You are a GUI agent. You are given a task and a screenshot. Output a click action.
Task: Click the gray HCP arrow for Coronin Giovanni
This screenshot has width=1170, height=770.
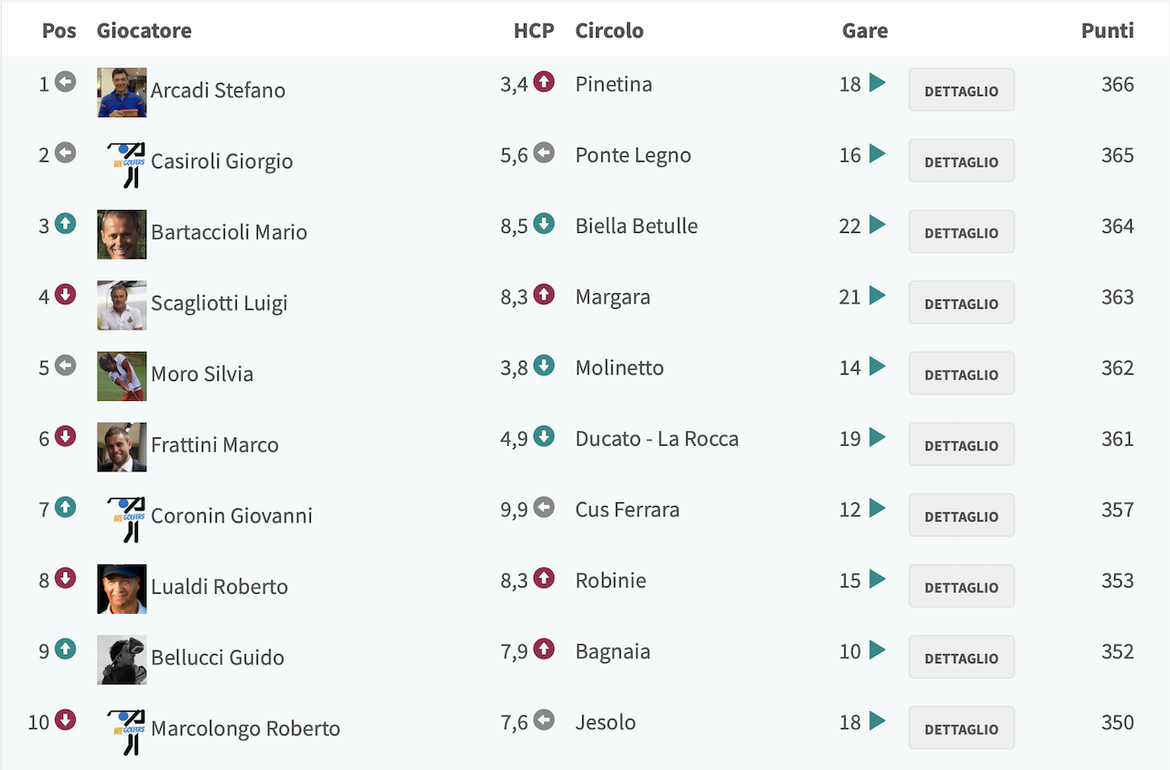pyautogui.click(x=544, y=508)
